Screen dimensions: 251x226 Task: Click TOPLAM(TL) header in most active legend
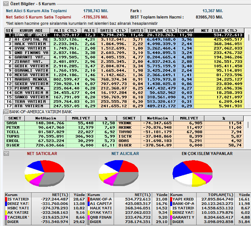[215, 195]
